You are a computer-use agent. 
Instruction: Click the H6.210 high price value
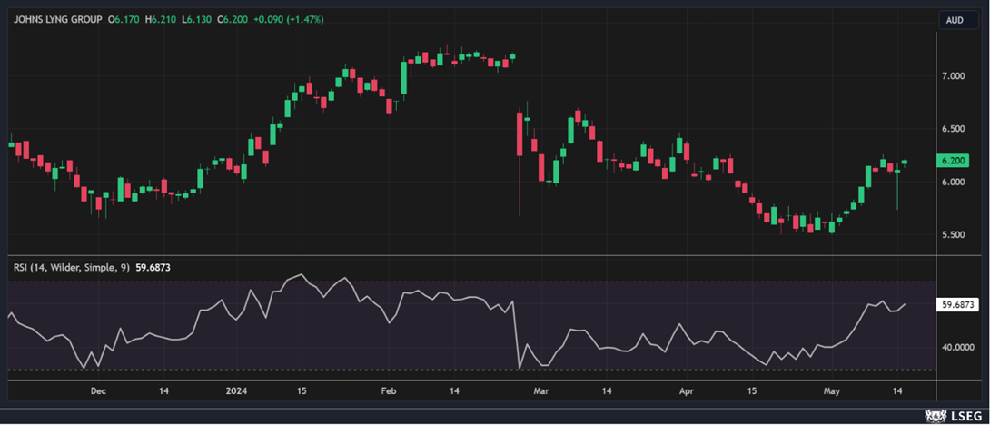[162, 20]
